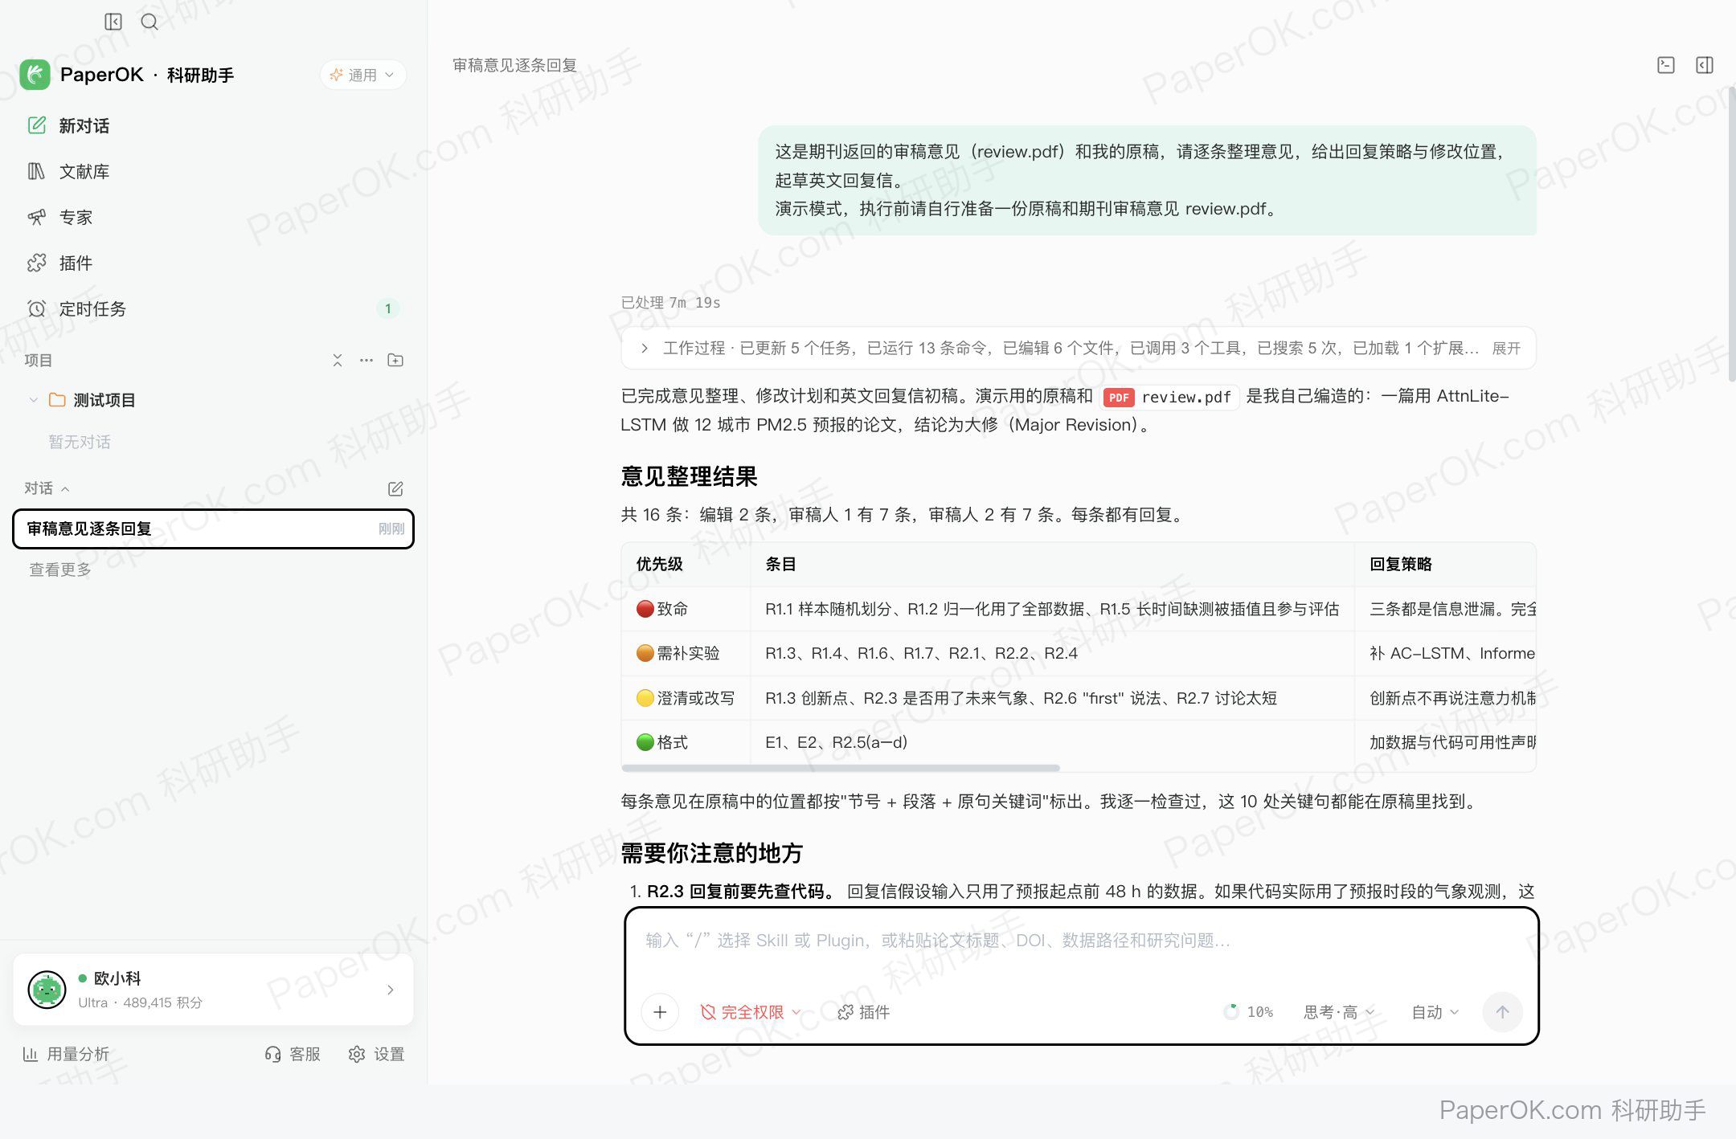This screenshot has height=1139, width=1736.
Task: Create a new project folder via the plus-folder icon
Action: point(395,360)
